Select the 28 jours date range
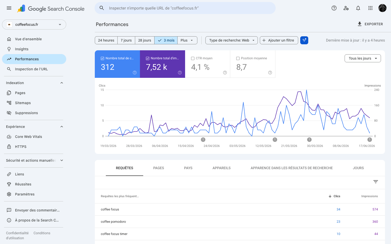 [x=145, y=40]
